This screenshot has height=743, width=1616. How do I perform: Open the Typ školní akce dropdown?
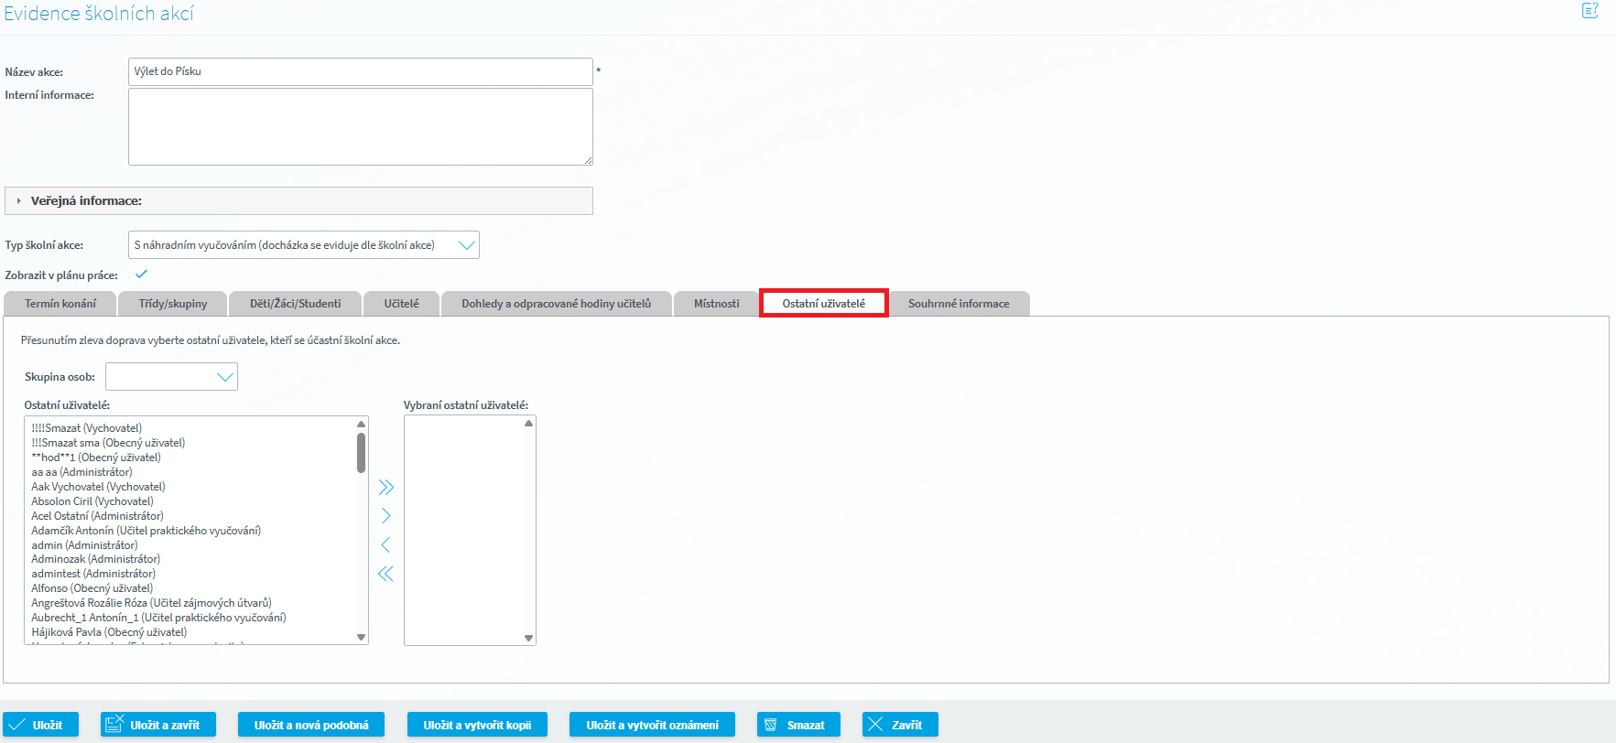point(466,245)
